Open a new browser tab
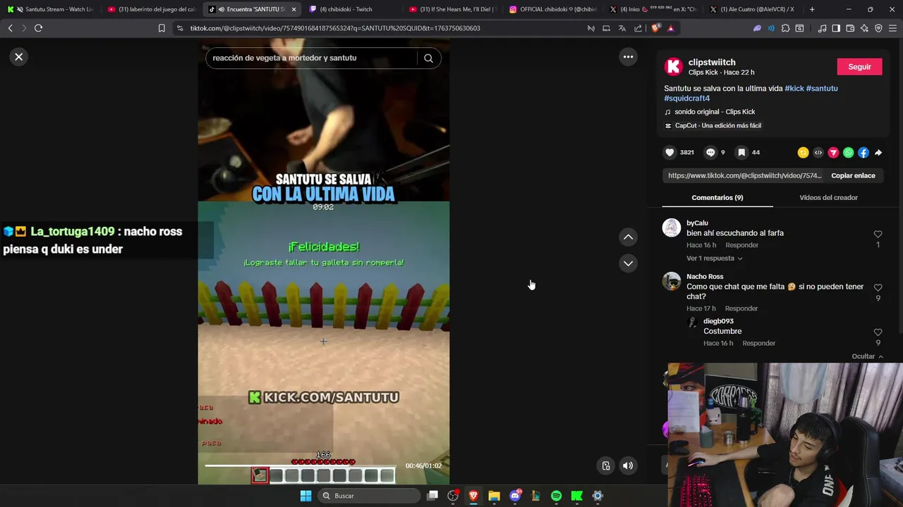The width and height of the screenshot is (903, 507). [x=812, y=9]
